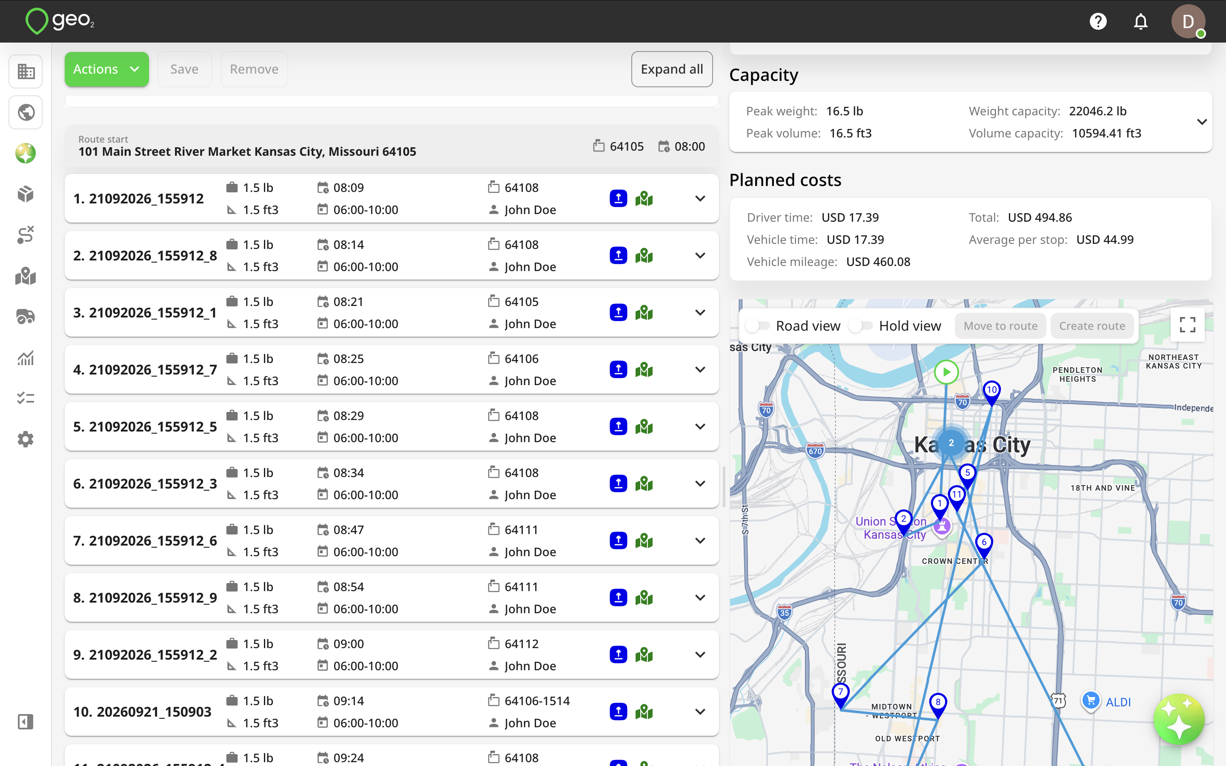Viewport: 1226px width, 766px height.
Task: Open notifications bell icon
Action: click(1140, 21)
